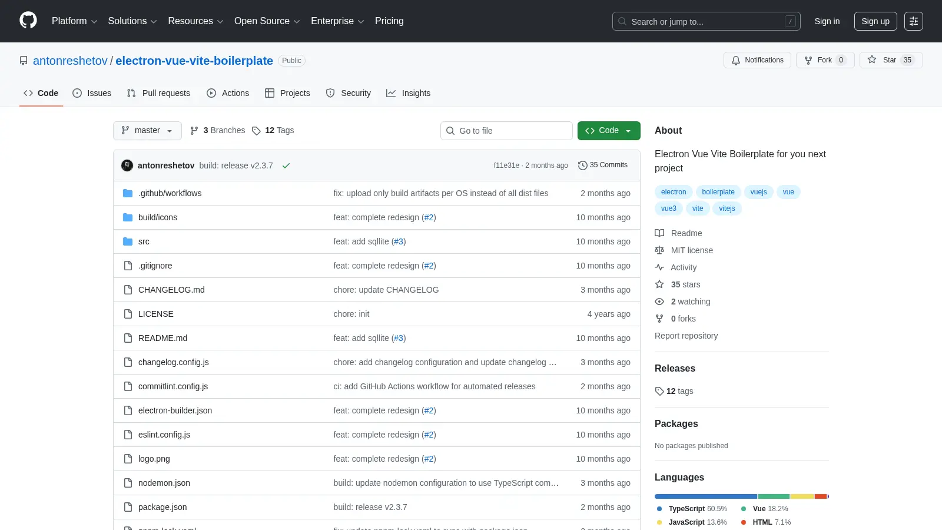942x530 pixels.
Task: Click the Sign in link
Action: pos(827,21)
